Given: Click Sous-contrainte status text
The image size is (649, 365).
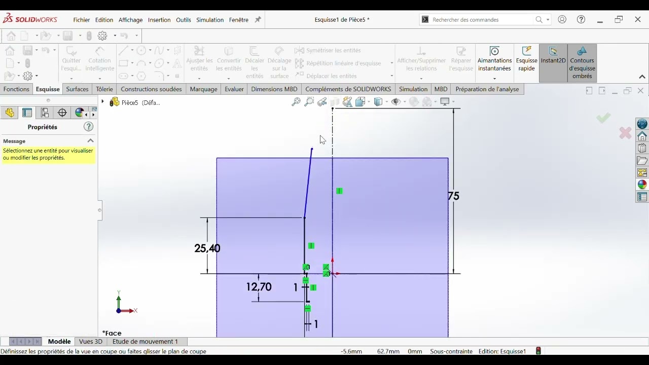Looking at the screenshot, I should tap(451, 351).
